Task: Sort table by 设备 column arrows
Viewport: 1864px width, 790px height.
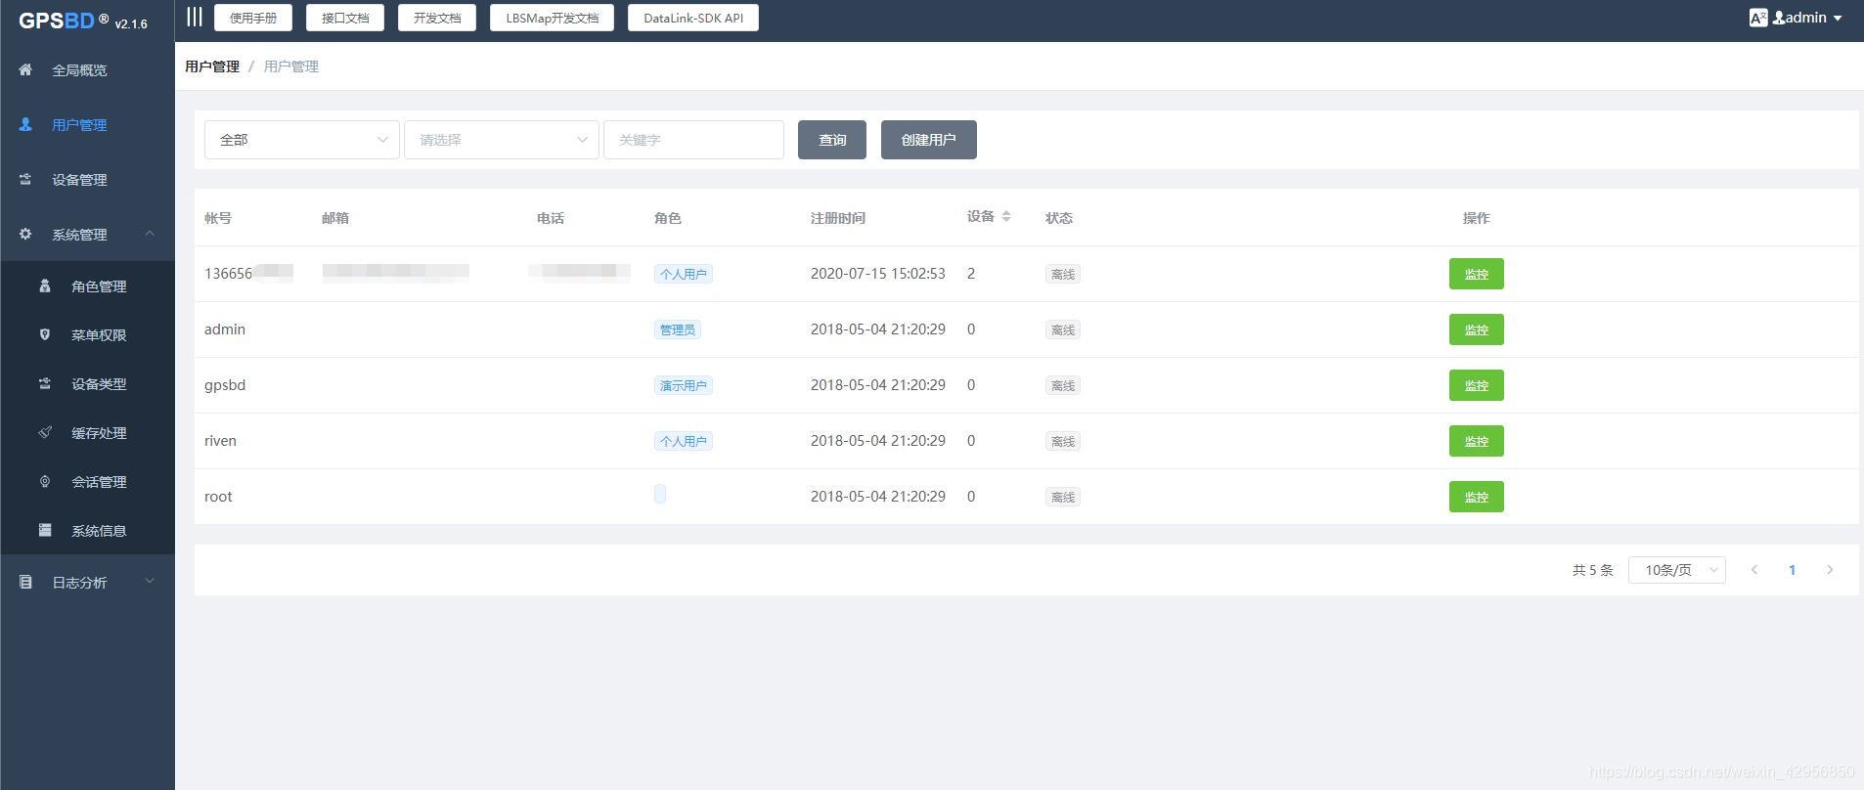Action: [x=1006, y=216]
